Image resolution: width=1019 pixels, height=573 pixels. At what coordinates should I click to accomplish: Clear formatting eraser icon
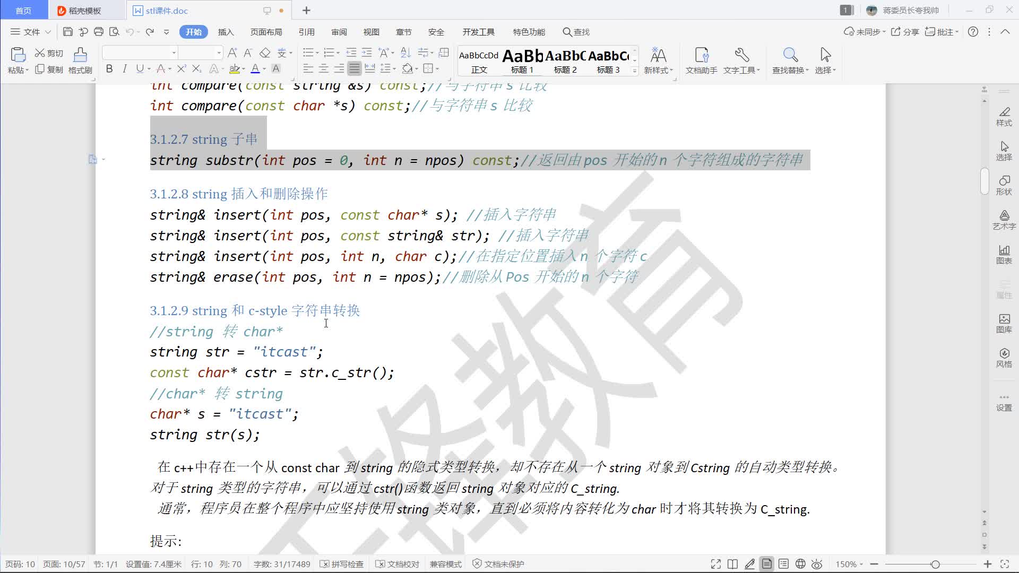(x=265, y=53)
